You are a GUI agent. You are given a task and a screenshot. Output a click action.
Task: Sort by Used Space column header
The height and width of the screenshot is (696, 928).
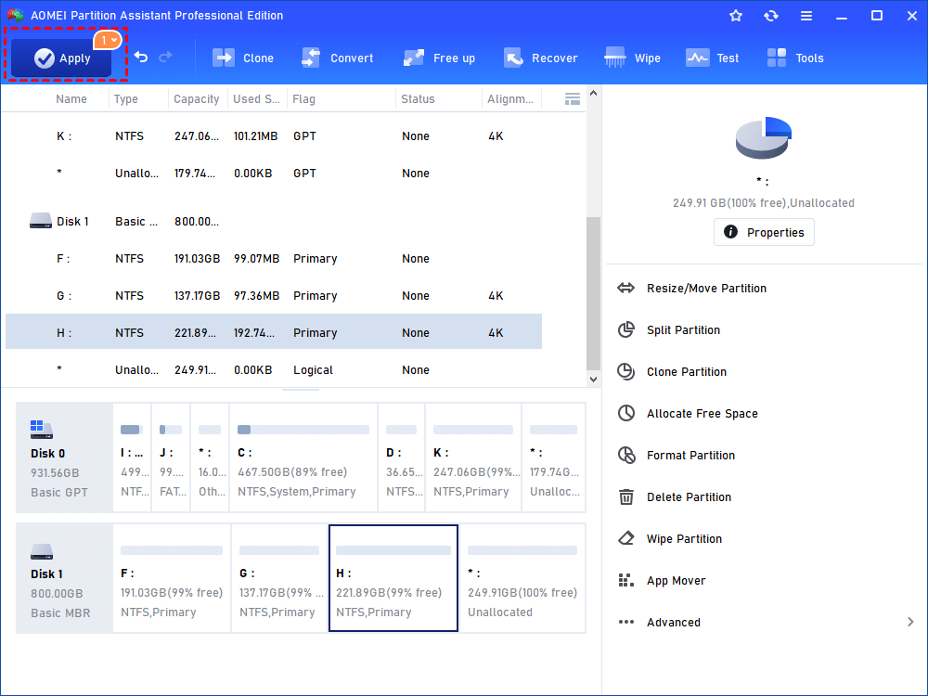coord(256,99)
